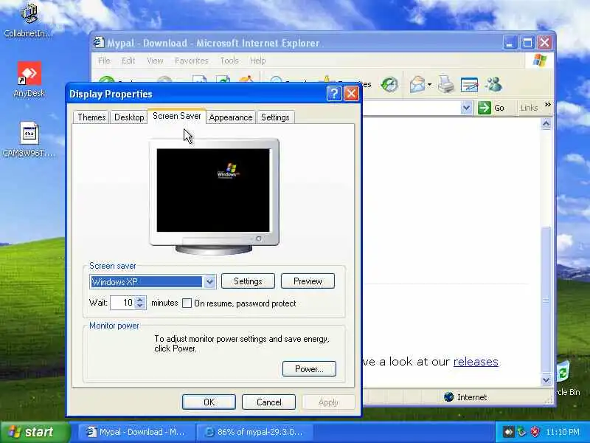The image size is (590, 443).
Task: Switch to the Themes tab
Action: click(91, 117)
